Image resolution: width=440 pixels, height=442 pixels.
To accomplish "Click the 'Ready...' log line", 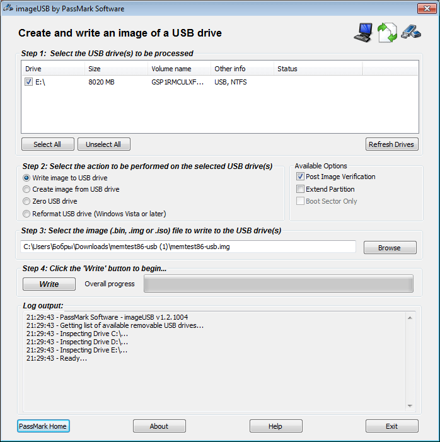I will pos(57,358).
